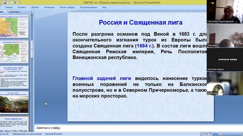This screenshot has width=243, height=136.
Task: Click the scroll-up arrow of the thumbnail pane
Action: point(32,15)
